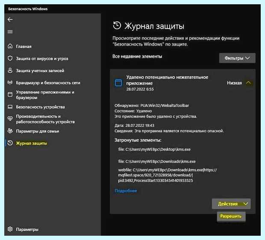The image size is (265, 240).
Task: Click the Журнал защиты page title
Action: tap(154, 26)
